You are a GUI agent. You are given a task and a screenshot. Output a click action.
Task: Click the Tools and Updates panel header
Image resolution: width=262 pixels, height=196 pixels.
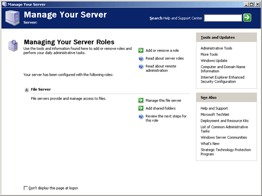226,37
